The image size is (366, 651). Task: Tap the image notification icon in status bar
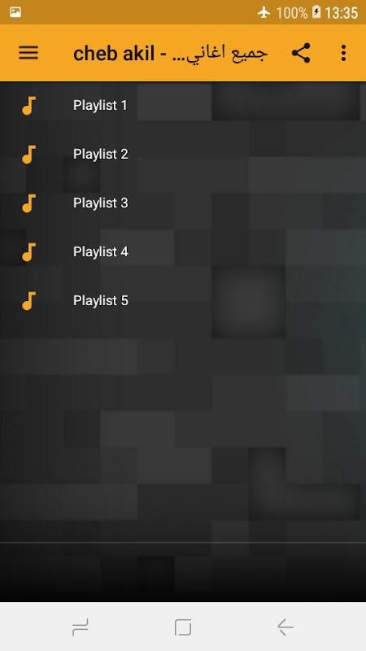click(15, 12)
